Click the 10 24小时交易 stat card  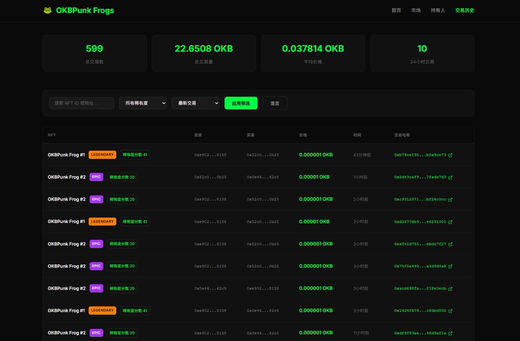point(422,53)
